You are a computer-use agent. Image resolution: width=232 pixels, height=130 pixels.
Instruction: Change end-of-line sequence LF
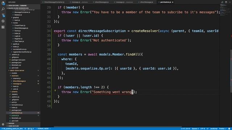point(207,129)
